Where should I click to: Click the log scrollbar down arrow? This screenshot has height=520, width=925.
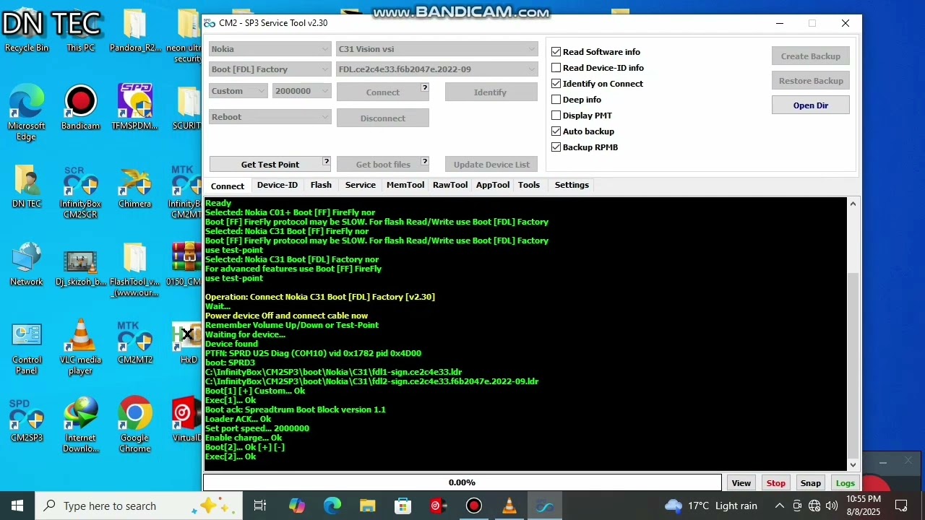click(853, 464)
